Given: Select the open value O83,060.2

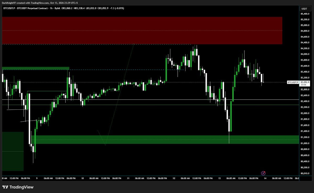Looking at the screenshot, I should pos(68,8).
